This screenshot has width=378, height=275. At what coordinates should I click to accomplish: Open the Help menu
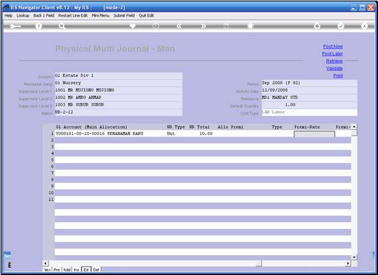point(8,16)
